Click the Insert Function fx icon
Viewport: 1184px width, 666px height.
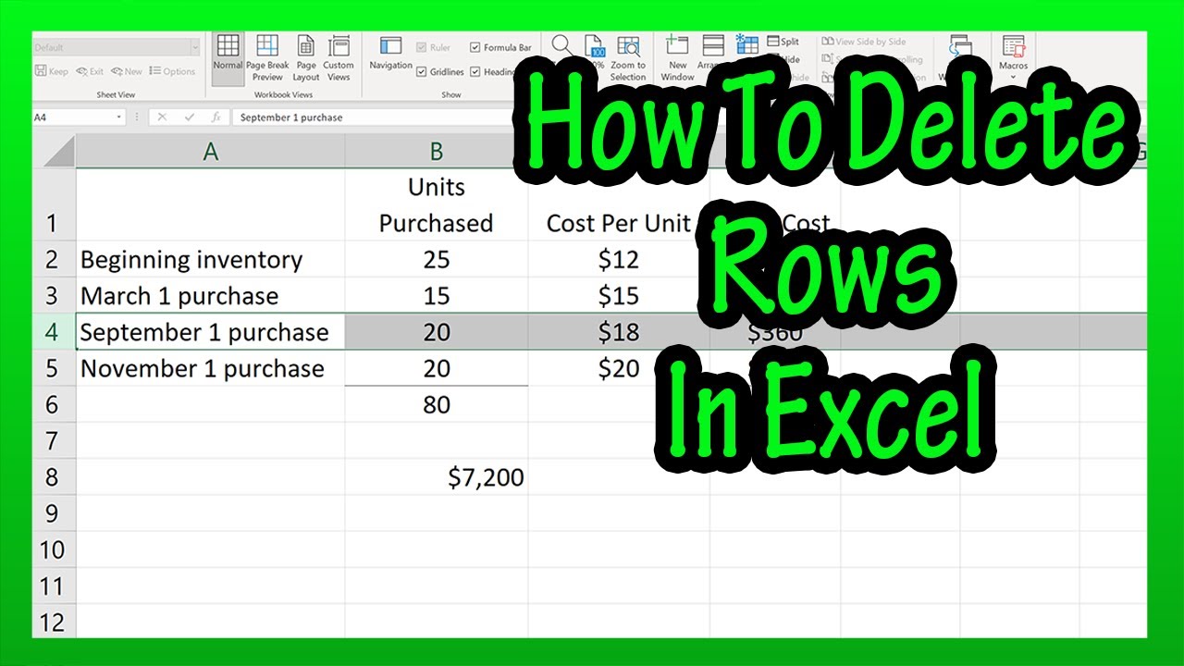[216, 117]
